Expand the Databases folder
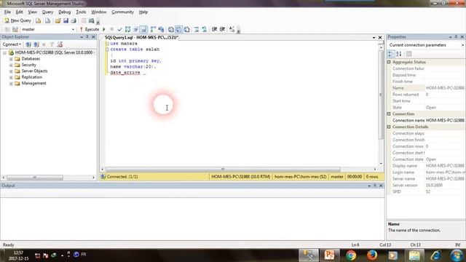Viewport: 466px width, 262px height. (x=11, y=59)
